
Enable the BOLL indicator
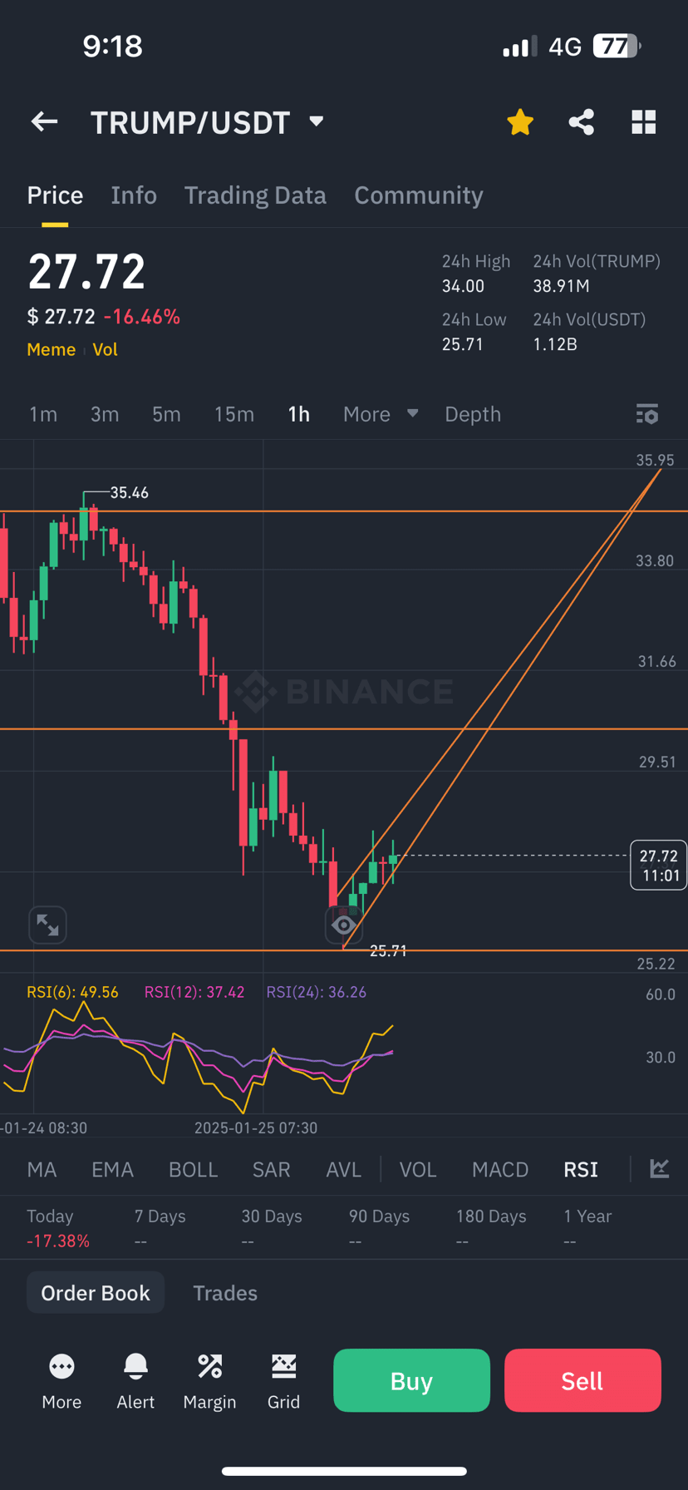coord(193,1169)
